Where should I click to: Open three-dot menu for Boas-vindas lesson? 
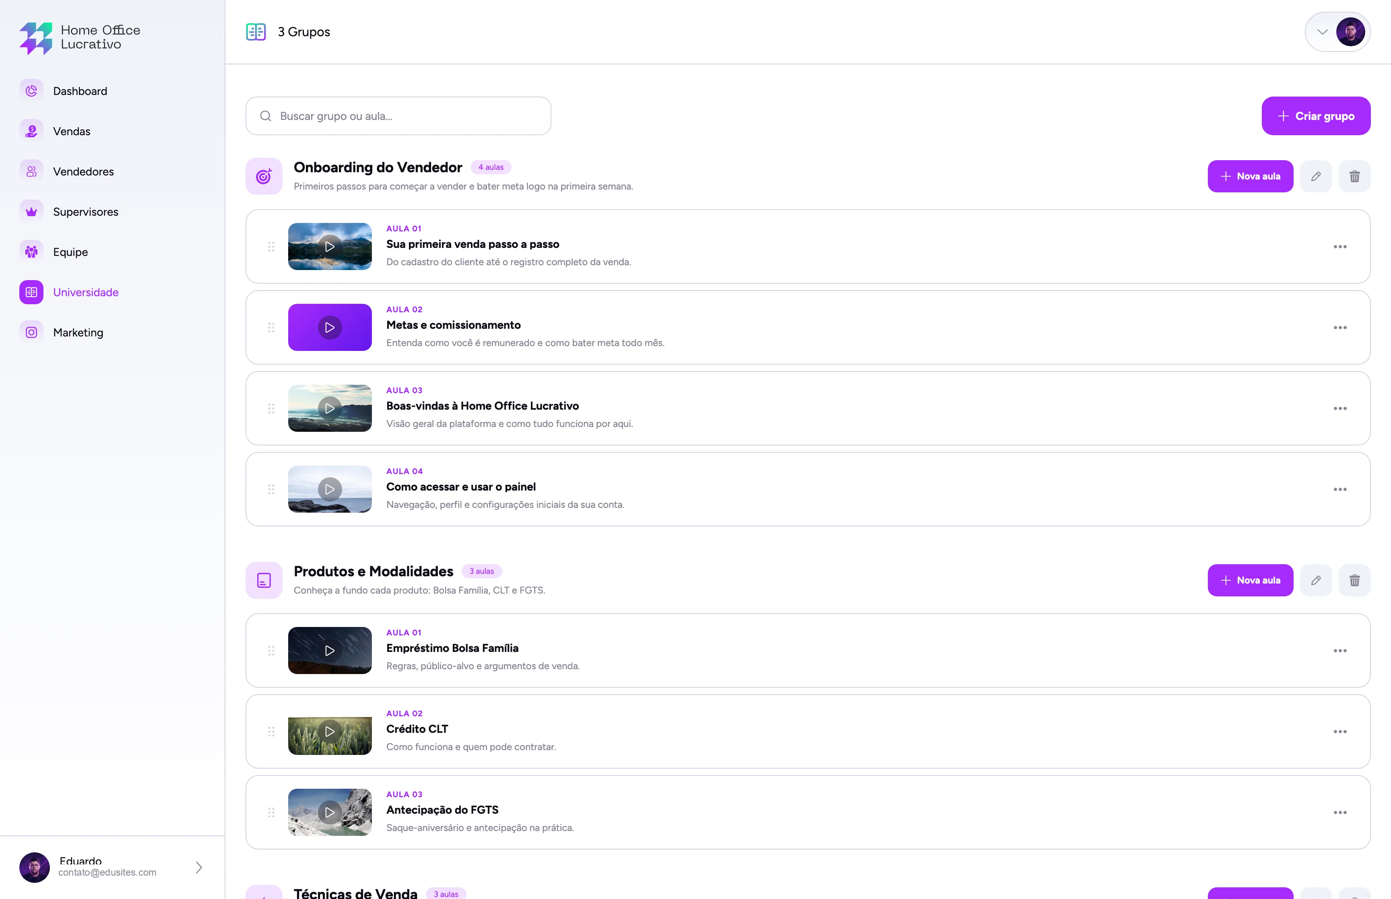1339,408
